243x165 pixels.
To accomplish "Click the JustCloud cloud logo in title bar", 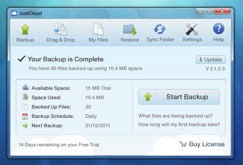I will click(15, 13).
